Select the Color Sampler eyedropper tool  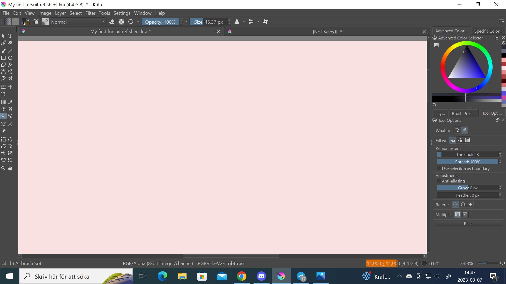click(10, 102)
